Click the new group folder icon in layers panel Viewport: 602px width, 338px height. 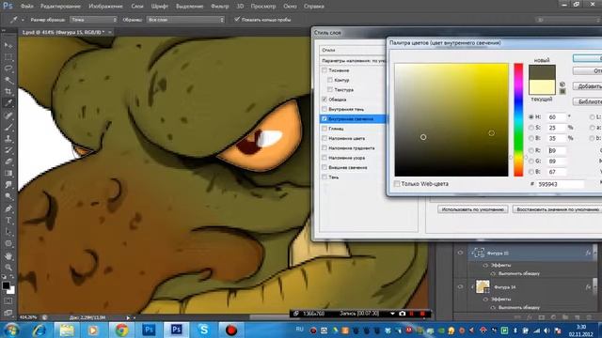point(565,317)
